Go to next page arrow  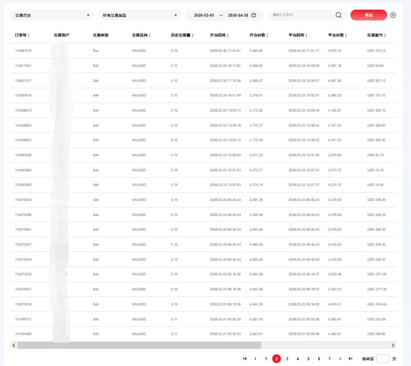[340, 359]
